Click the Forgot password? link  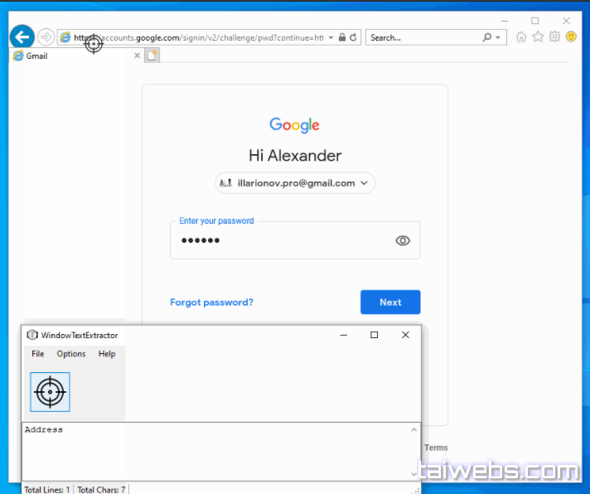pyautogui.click(x=211, y=303)
